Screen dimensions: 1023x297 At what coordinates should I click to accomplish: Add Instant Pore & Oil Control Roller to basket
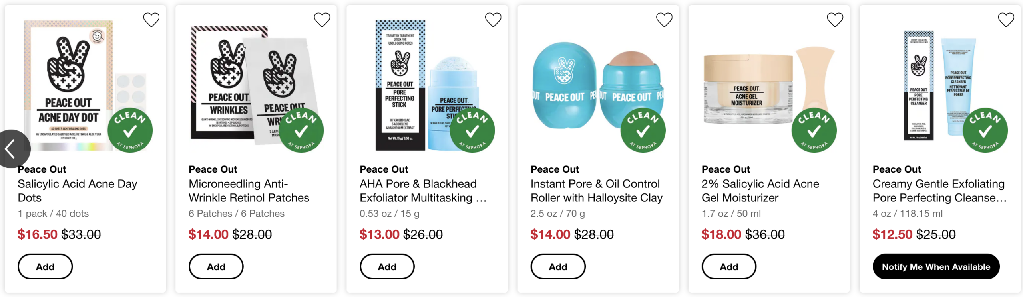(x=558, y=267)
